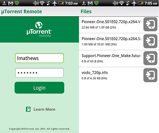Tap Gmail notification icon in left status bar
Screen dimensions: 159x133
click(x=11, y=3)
